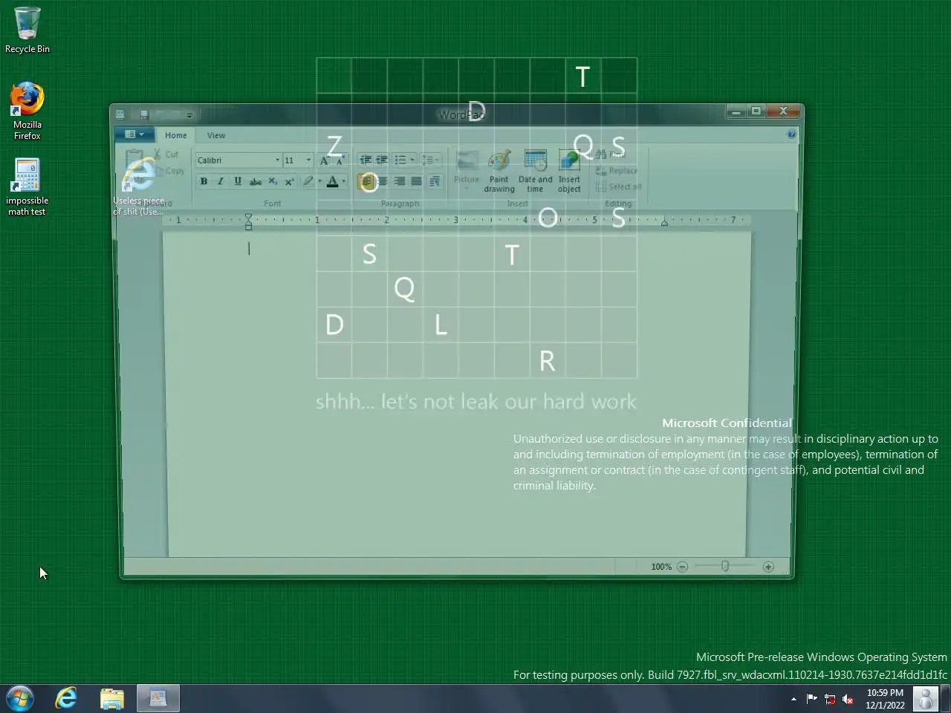This screenshot has width=951, height=713.
Task: Click the Justify alignment icon
Action: 417,181
